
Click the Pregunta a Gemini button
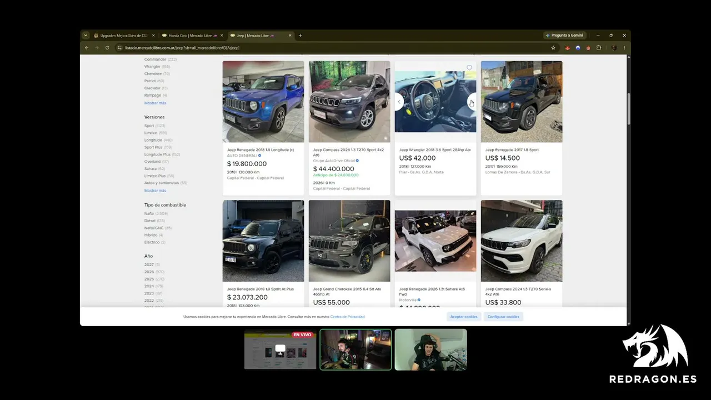click(564, 36)
